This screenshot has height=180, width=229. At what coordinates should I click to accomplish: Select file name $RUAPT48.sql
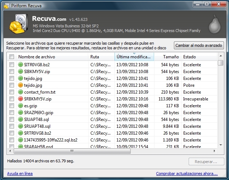point(37,126)
